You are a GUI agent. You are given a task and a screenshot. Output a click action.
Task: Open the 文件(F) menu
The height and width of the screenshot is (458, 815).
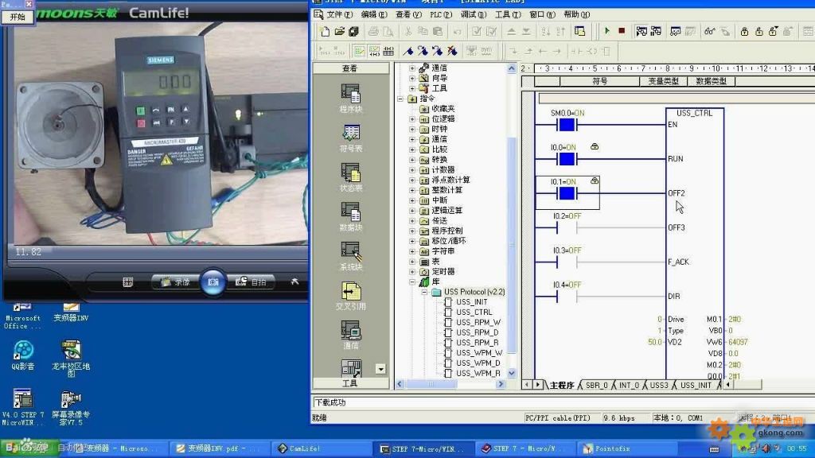click(339, 14)
